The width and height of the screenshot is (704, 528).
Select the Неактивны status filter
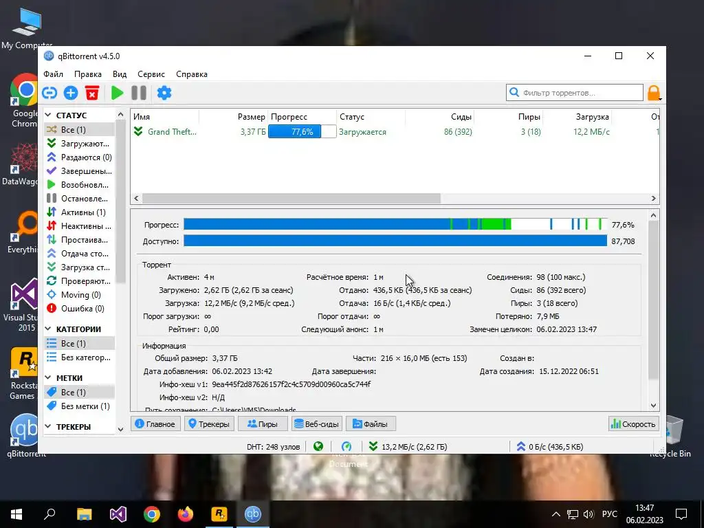click(80, 225)
